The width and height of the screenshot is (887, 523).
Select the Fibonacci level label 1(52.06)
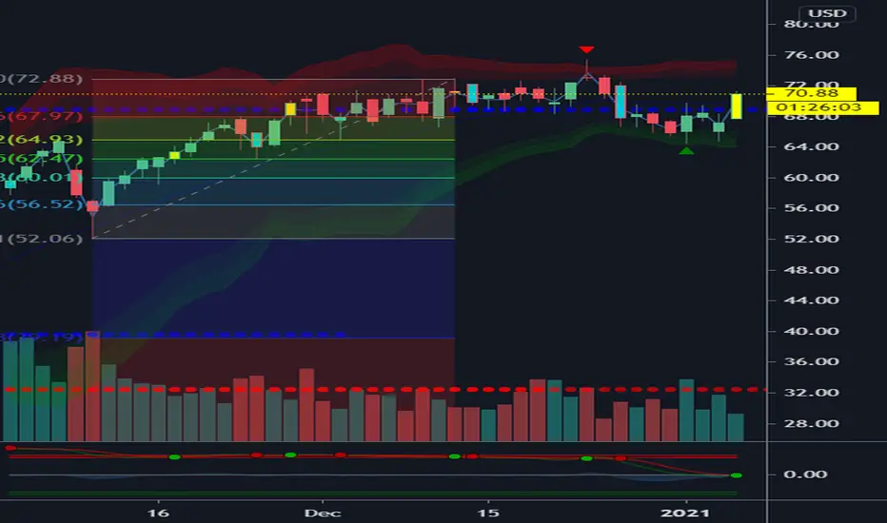coord(41,239)
